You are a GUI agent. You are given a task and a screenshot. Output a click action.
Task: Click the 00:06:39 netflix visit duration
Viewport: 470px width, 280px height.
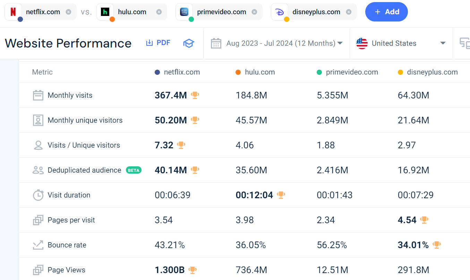click(x=173, y=195)
